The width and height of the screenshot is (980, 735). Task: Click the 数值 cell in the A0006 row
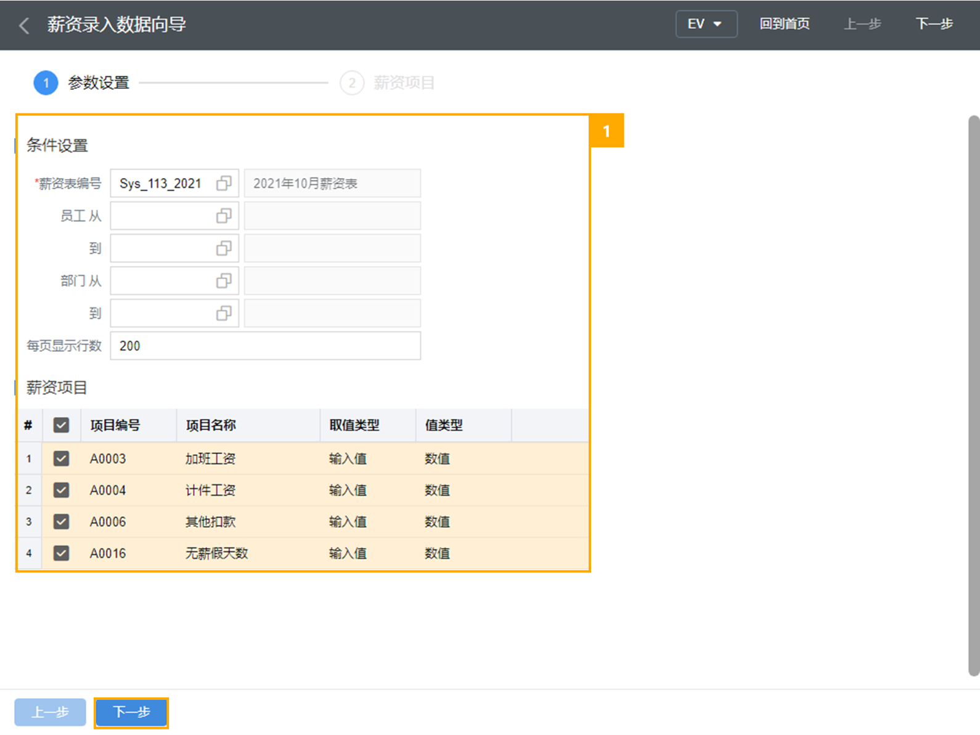463,522
